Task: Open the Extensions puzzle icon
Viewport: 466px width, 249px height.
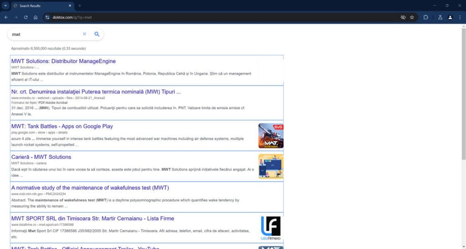Action: point(425,17)
